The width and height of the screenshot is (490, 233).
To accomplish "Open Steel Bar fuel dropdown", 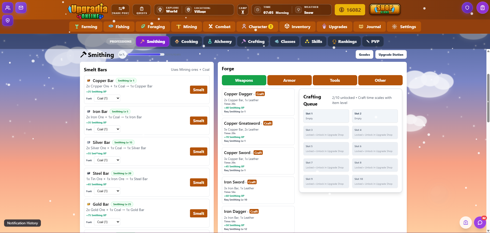I will 107,191.
